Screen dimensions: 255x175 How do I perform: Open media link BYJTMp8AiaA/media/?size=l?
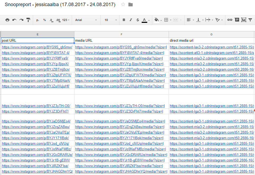coord(120,80)
